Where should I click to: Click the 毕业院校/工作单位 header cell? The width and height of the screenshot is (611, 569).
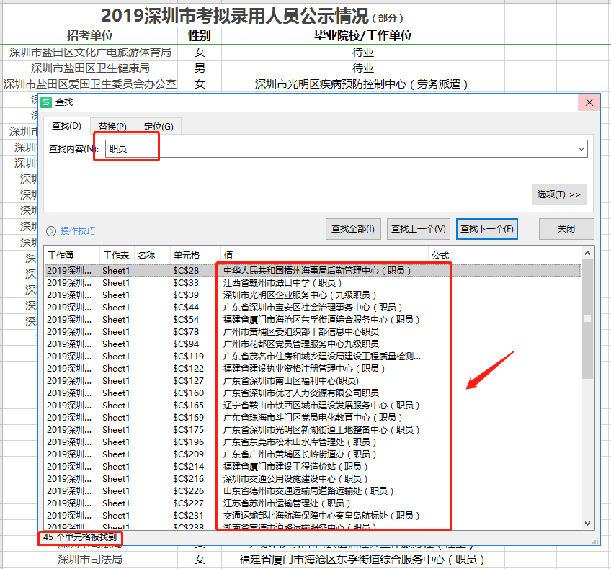[363, 35]
